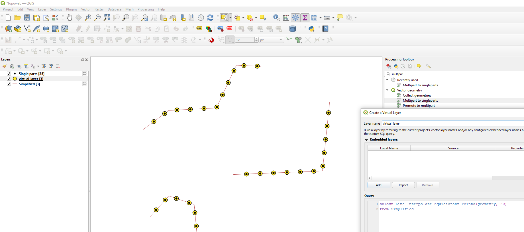
Task: Toggle visibility of virtual_layer layer
Action: [x=9, y=79]
